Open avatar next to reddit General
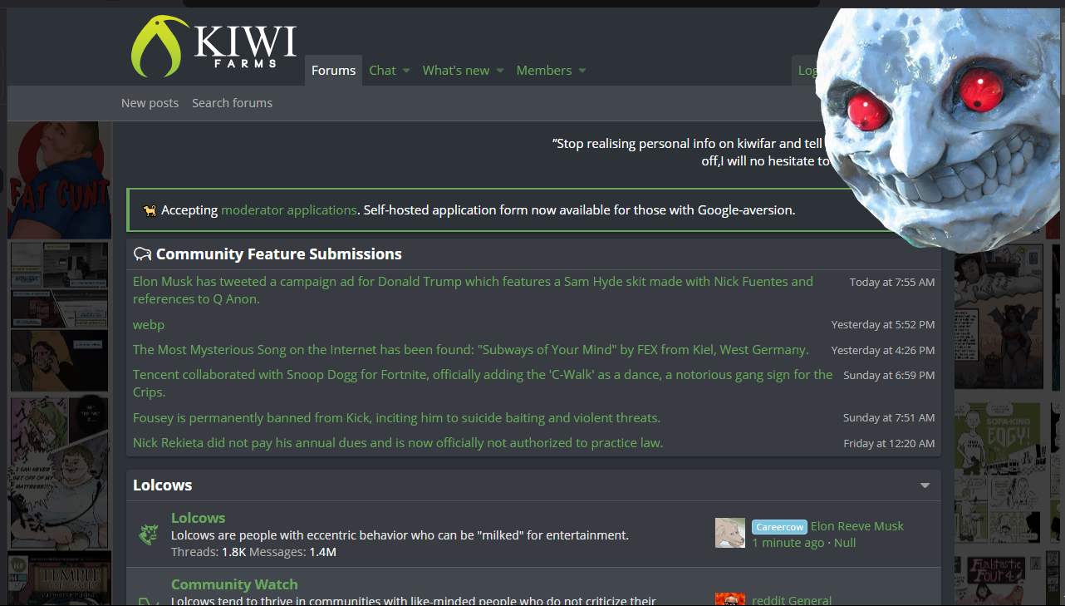 pyautogui.click(x=730, y=599)
